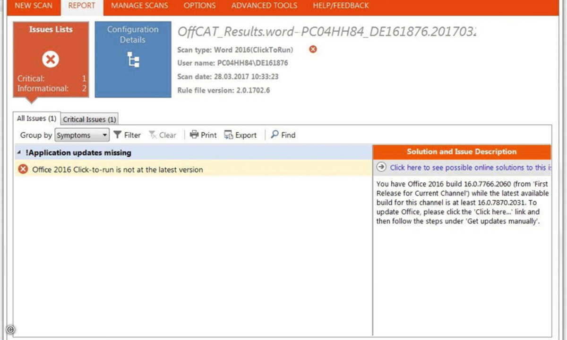Click the Scan type Word 2016(ClickToRun) text
This screenshot has height=340, width=567.
point(235,50)
